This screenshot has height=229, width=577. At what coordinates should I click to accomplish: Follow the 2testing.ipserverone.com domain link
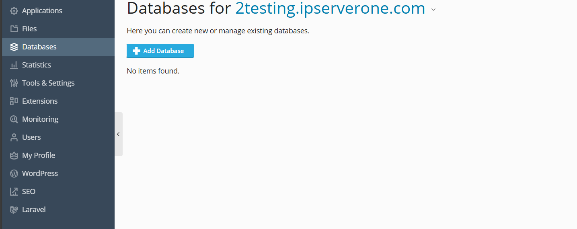(x=330, y=8)
